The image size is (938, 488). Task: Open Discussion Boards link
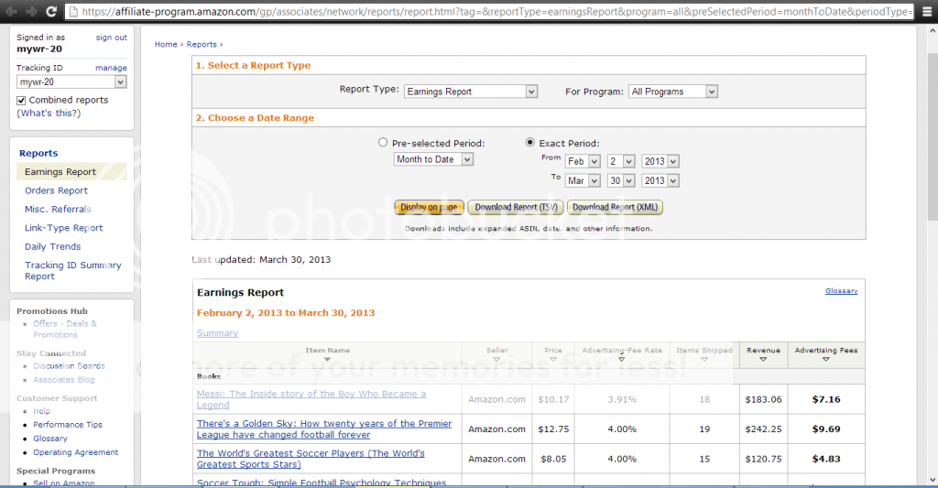click(x=69, y=365)
